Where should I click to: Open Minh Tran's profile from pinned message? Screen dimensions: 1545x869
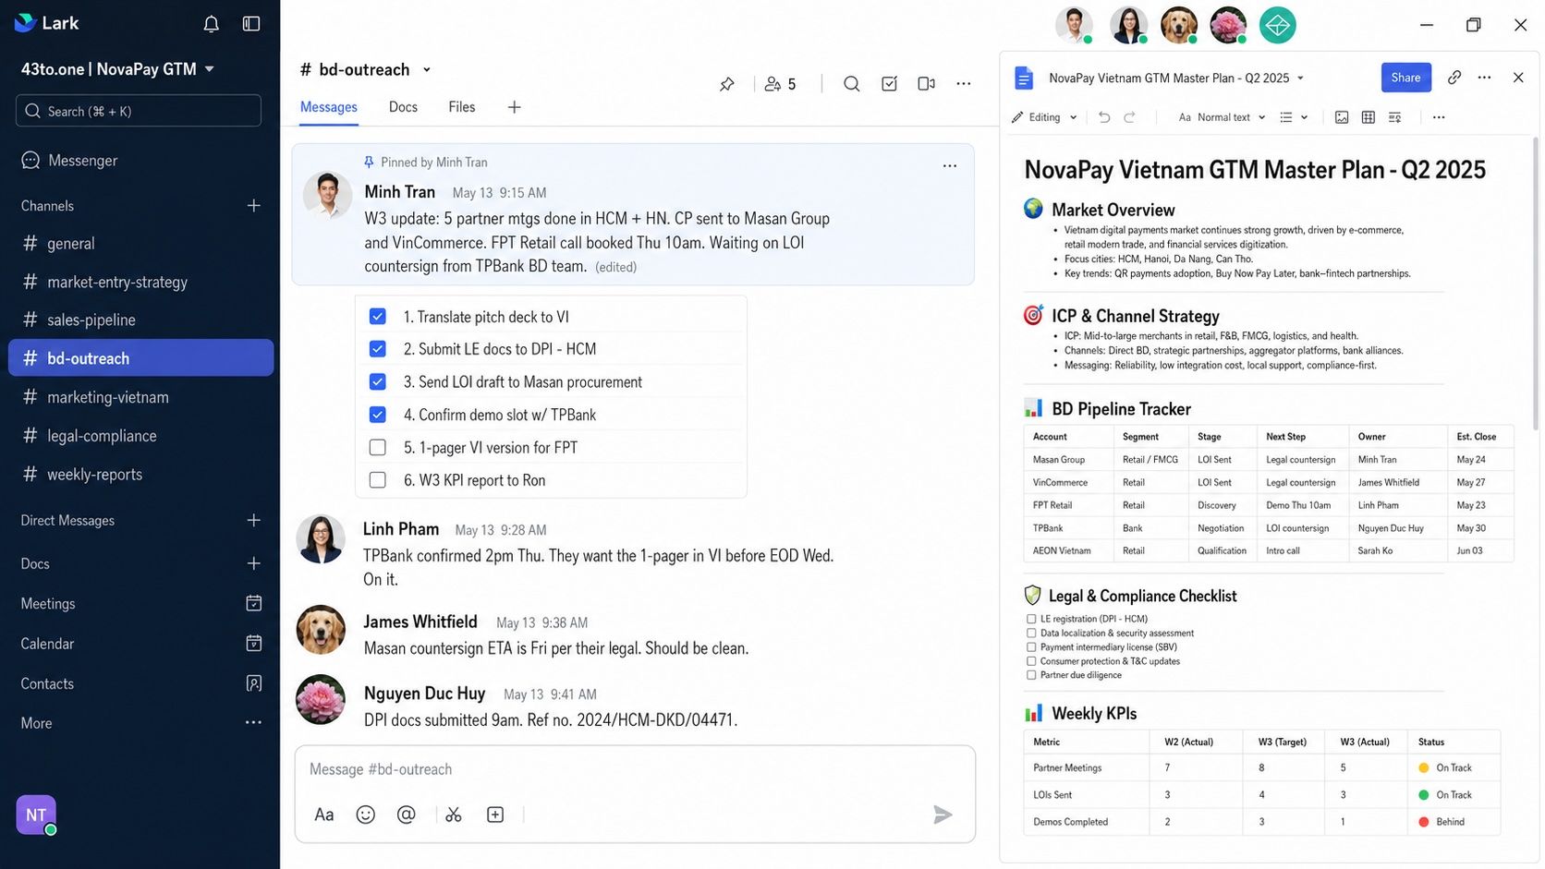click(x=328, y=197)
